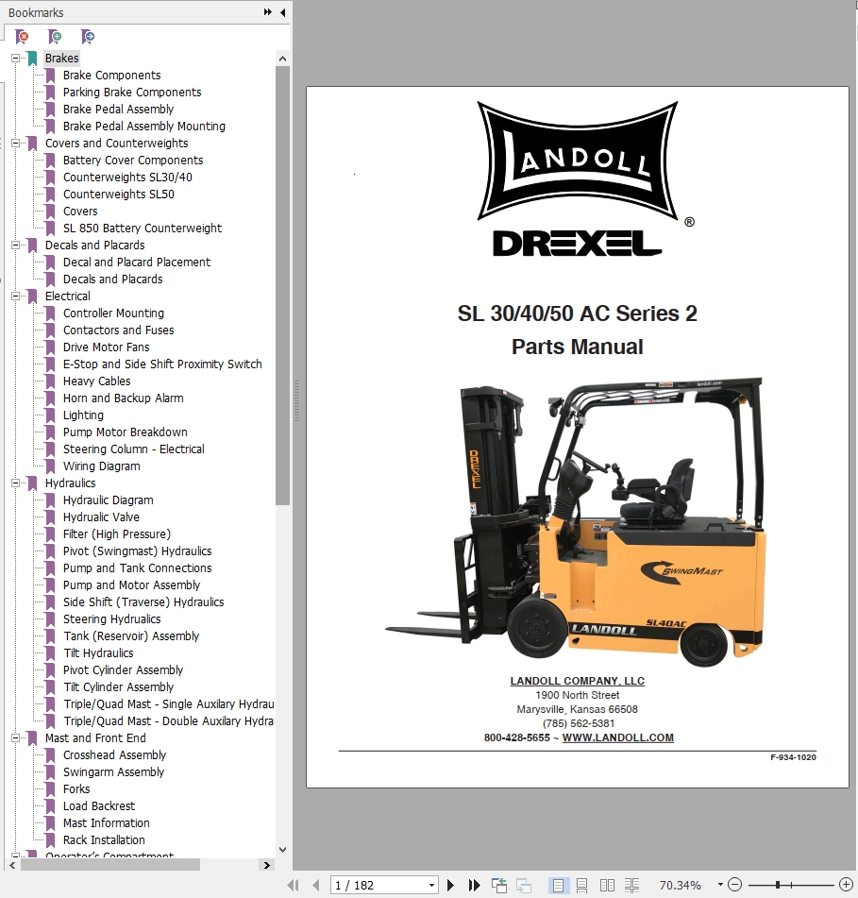Viewport: 858px width, 898px height.
Task: Open the Wiring Diagram bookmark
Action: tap(101, 466)
